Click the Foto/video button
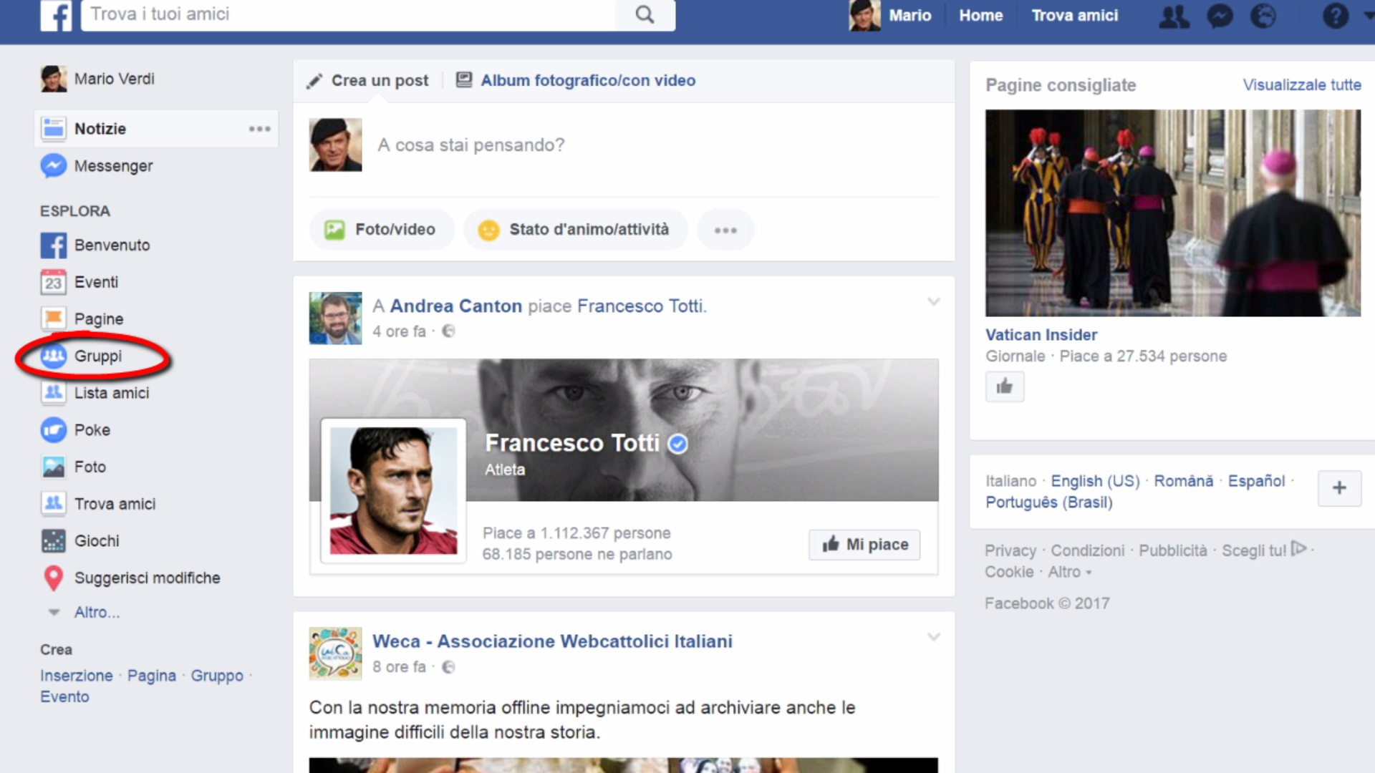1375x773 pixels. click(381, 230)
